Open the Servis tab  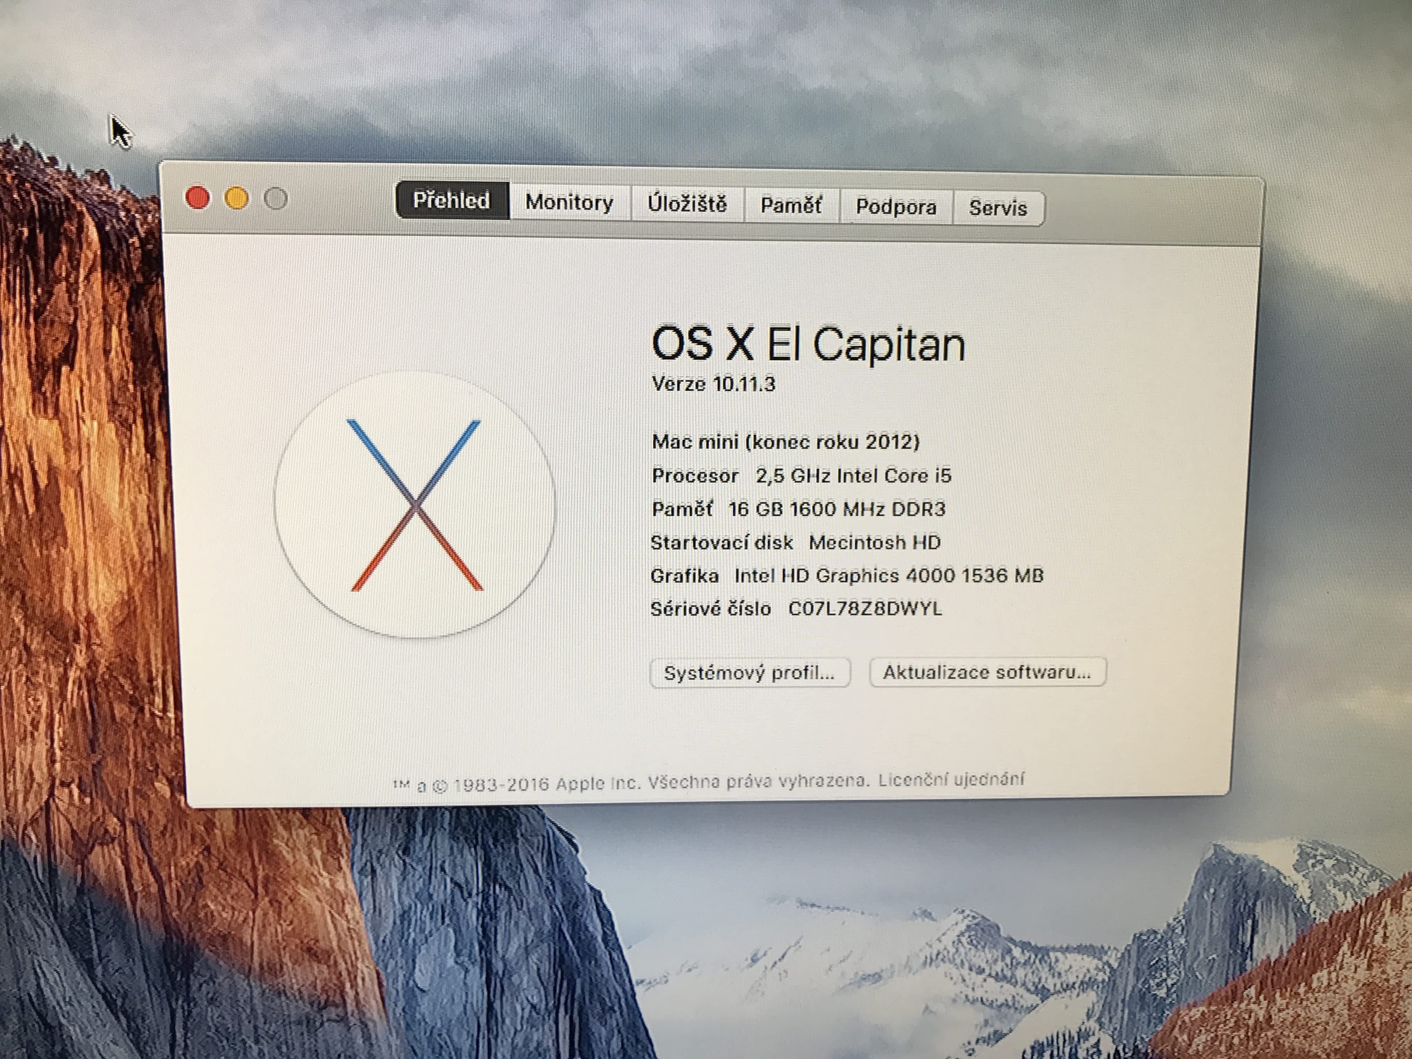coord(998,208)
